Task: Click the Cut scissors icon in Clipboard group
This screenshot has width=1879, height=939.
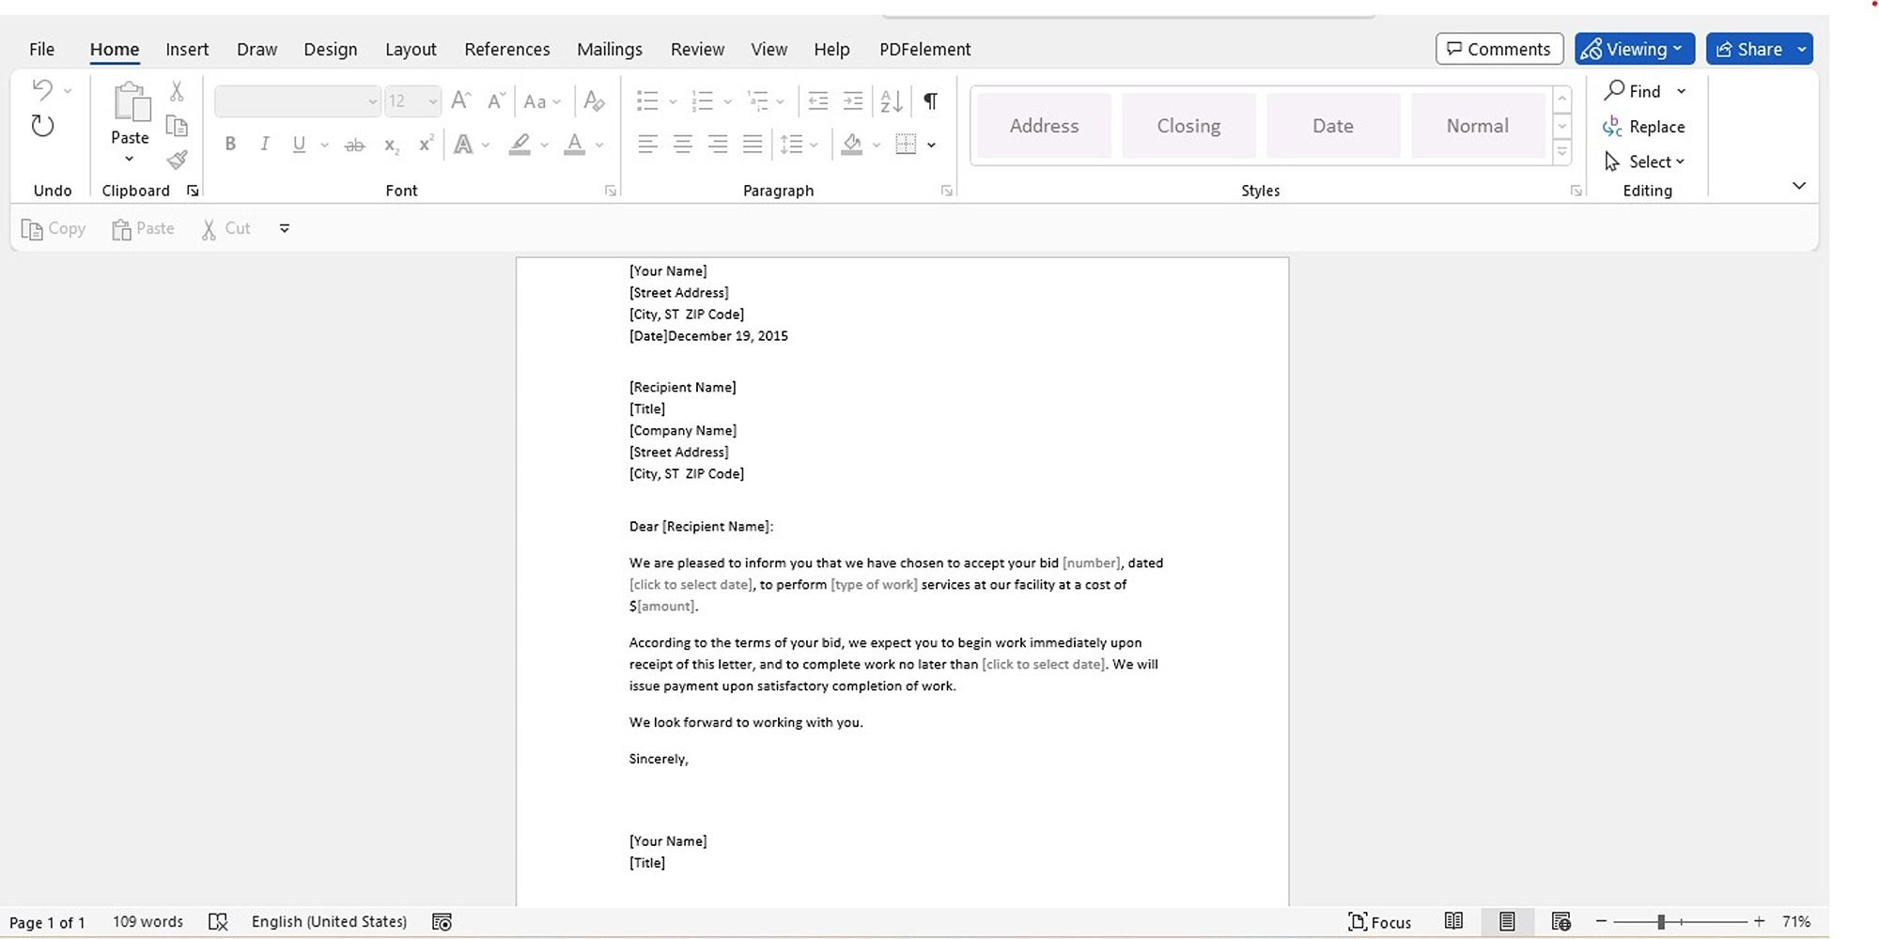Action: 177,91
